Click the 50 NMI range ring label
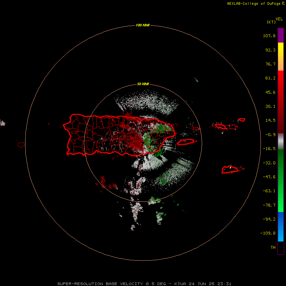Viewport: 286px width, 286px height. click(143, 84)
